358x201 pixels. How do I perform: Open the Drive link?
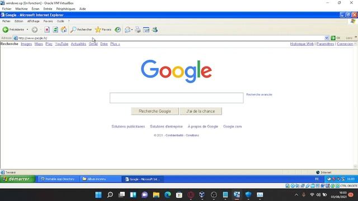click(x=104, y=44)
